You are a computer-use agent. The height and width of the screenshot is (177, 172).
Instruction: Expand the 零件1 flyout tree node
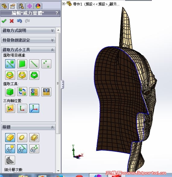(63, 4)
